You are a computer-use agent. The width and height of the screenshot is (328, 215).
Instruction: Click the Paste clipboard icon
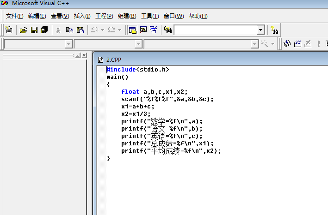pyautogui.click(x=80, y=30)
